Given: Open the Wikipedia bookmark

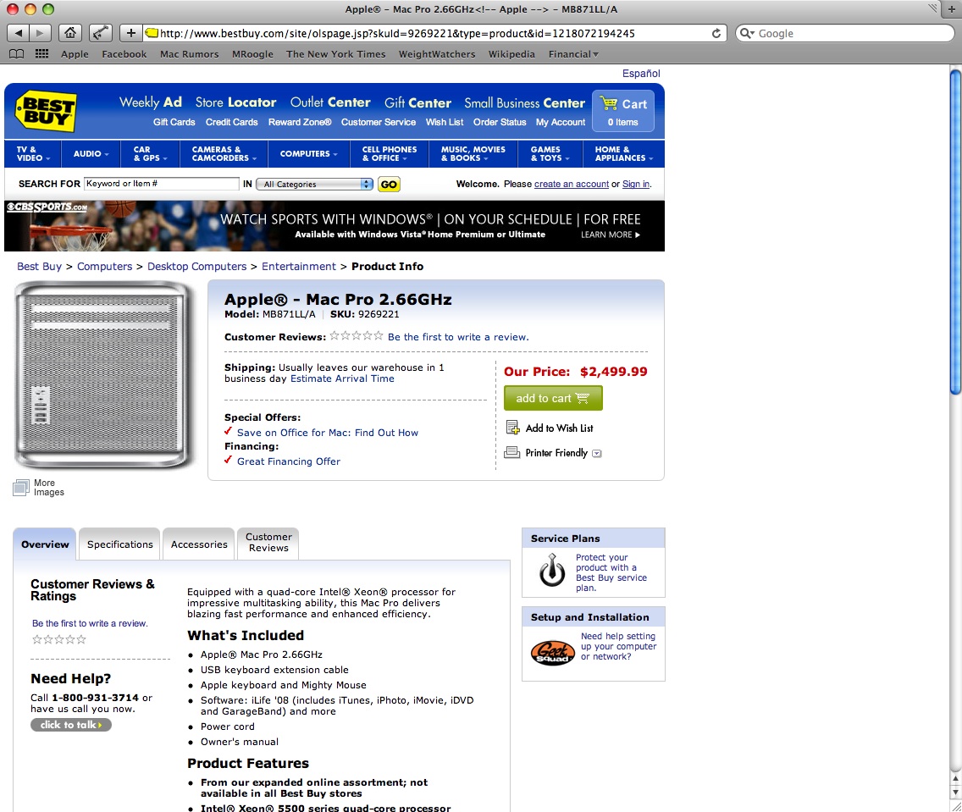Looking at the screenshot, I should pos(511,54).
